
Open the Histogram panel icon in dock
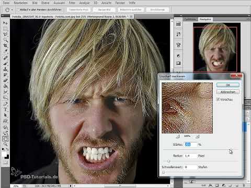(178, 23)
